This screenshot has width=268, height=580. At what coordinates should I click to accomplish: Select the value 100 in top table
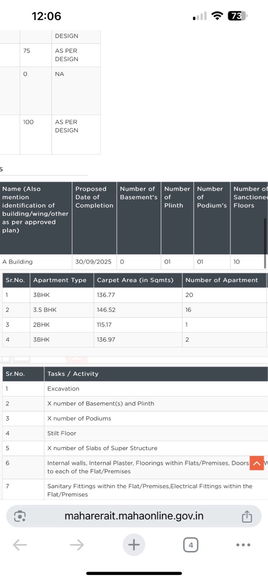coord(28,122)
